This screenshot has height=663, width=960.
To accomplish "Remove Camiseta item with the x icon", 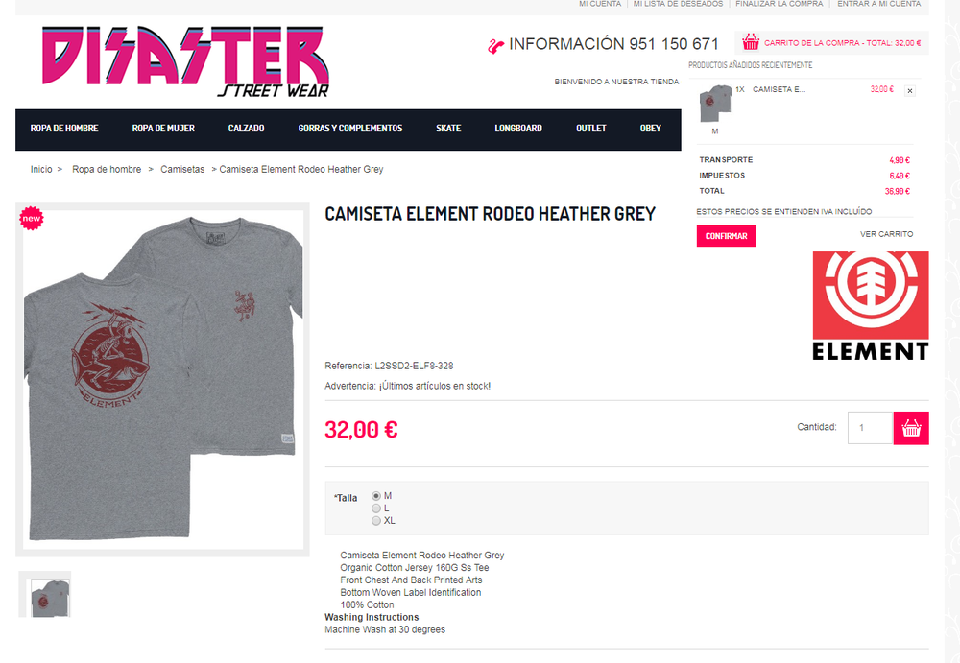I will click(x=910, y=90).
